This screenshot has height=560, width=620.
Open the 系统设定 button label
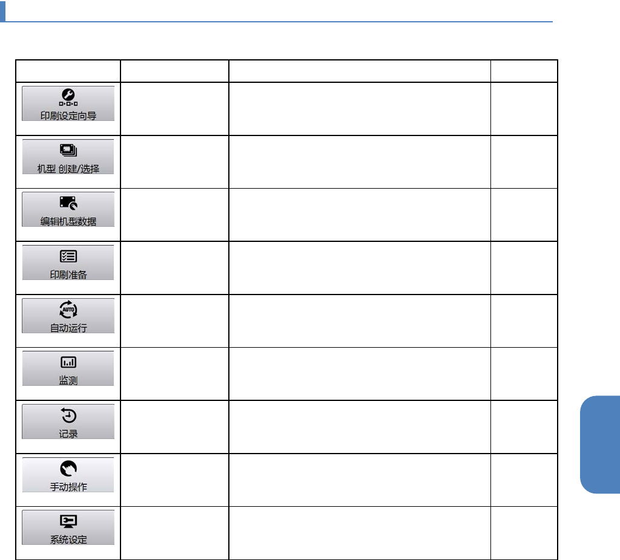[x=68, y=539]
